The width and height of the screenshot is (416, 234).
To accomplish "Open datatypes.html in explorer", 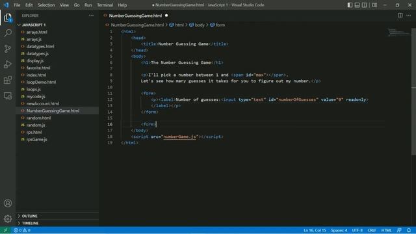I will 40,46.
